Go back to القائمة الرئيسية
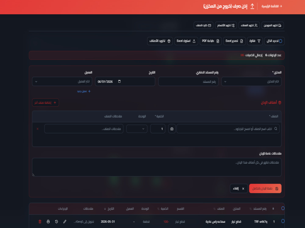This screenshot has width=305, height=228. (x=271, y=6)
